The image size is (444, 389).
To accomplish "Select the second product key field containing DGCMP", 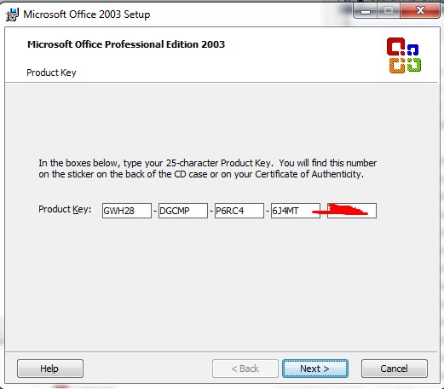I will [183, 211].
